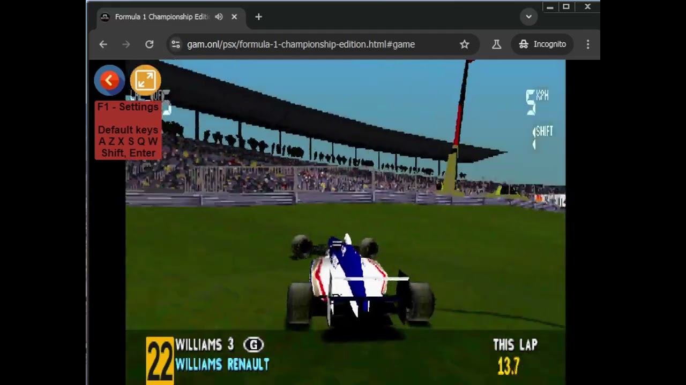Bookmark this page with the star icon
This screenshot has height=385, width=686.
465,44
